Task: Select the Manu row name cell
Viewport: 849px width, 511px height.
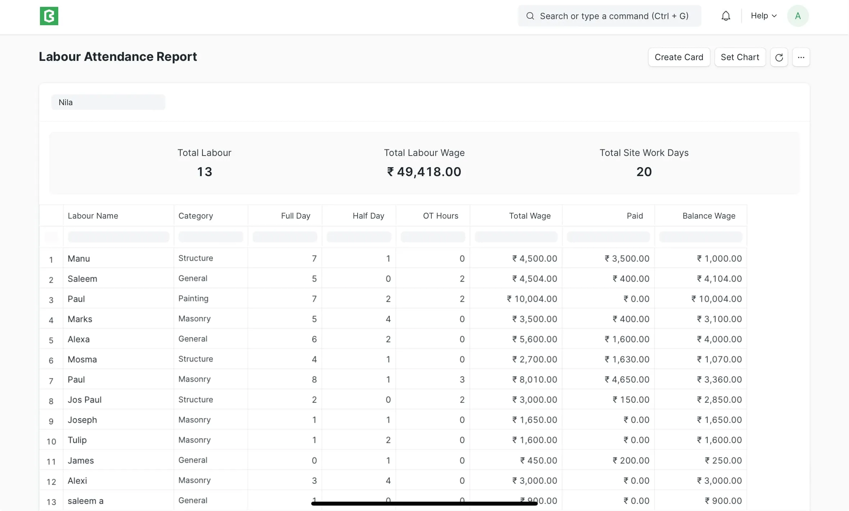Action: [x=79, y=259]
